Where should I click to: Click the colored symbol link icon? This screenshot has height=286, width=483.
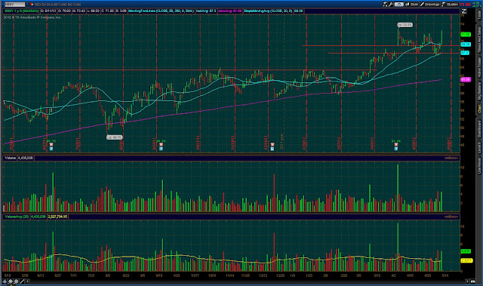tap(32, 5)
